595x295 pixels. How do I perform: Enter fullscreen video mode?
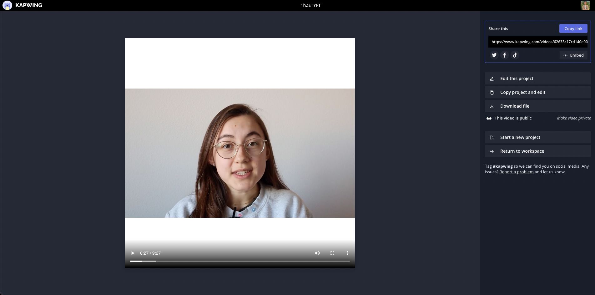click(x=332, y=253)
